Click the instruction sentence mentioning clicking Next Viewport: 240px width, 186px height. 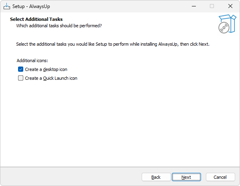tap(113, 44)
